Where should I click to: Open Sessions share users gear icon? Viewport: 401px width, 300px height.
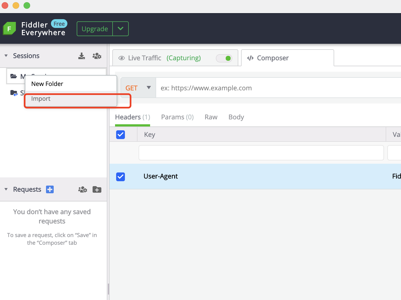click(97, 56)
